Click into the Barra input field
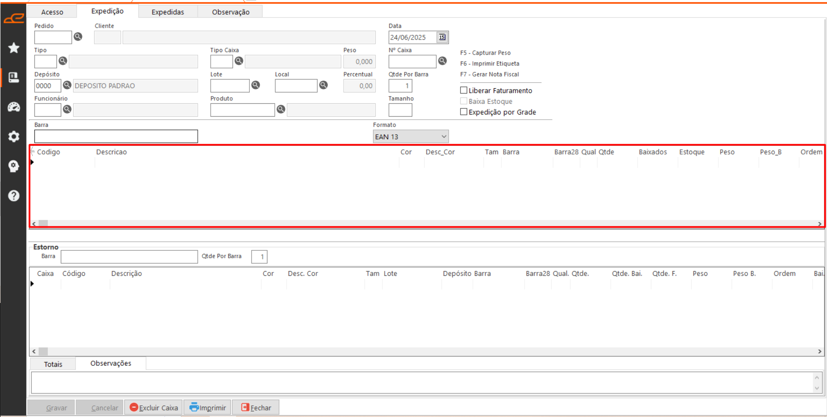 click(x=116, y=136)
